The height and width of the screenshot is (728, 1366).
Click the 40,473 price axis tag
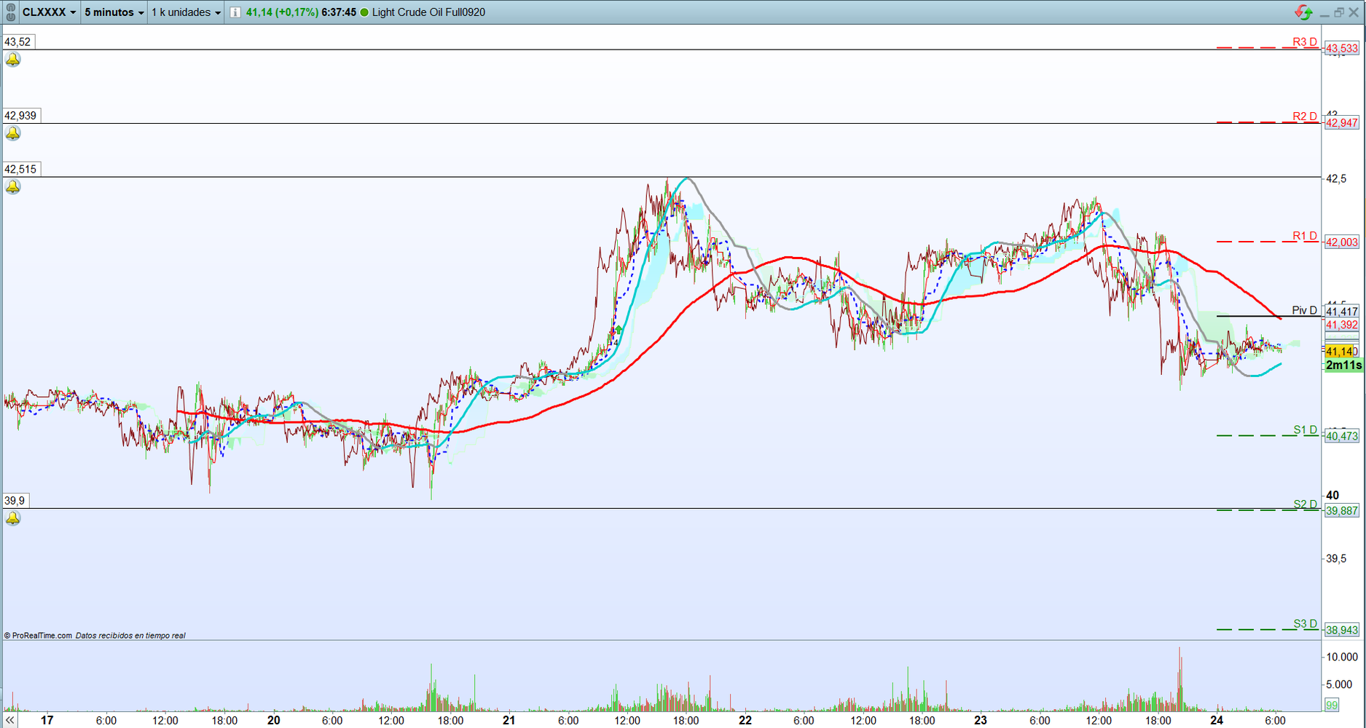(x=1341, y=436)
